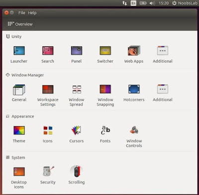
Task: Open the Fonts settings icon
Action: click(x=105, y=130)
